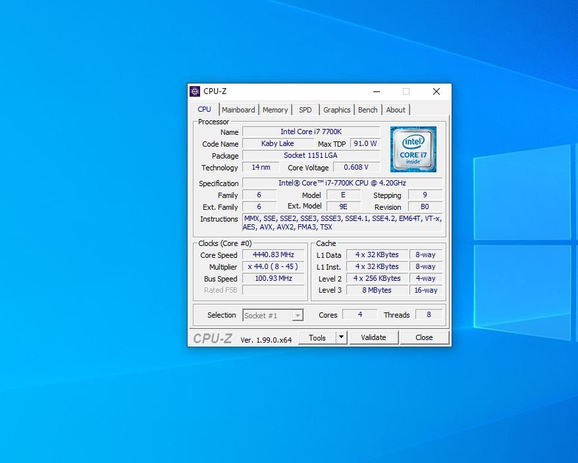The image size is (578, 463).
Task: Click the L1 Data 8-way value
Action: [426, 255]
